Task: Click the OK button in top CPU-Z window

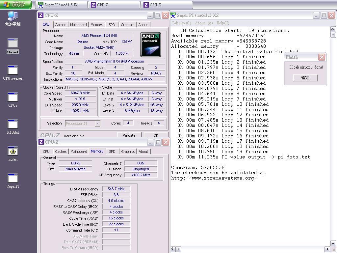Action: [156, 135]
